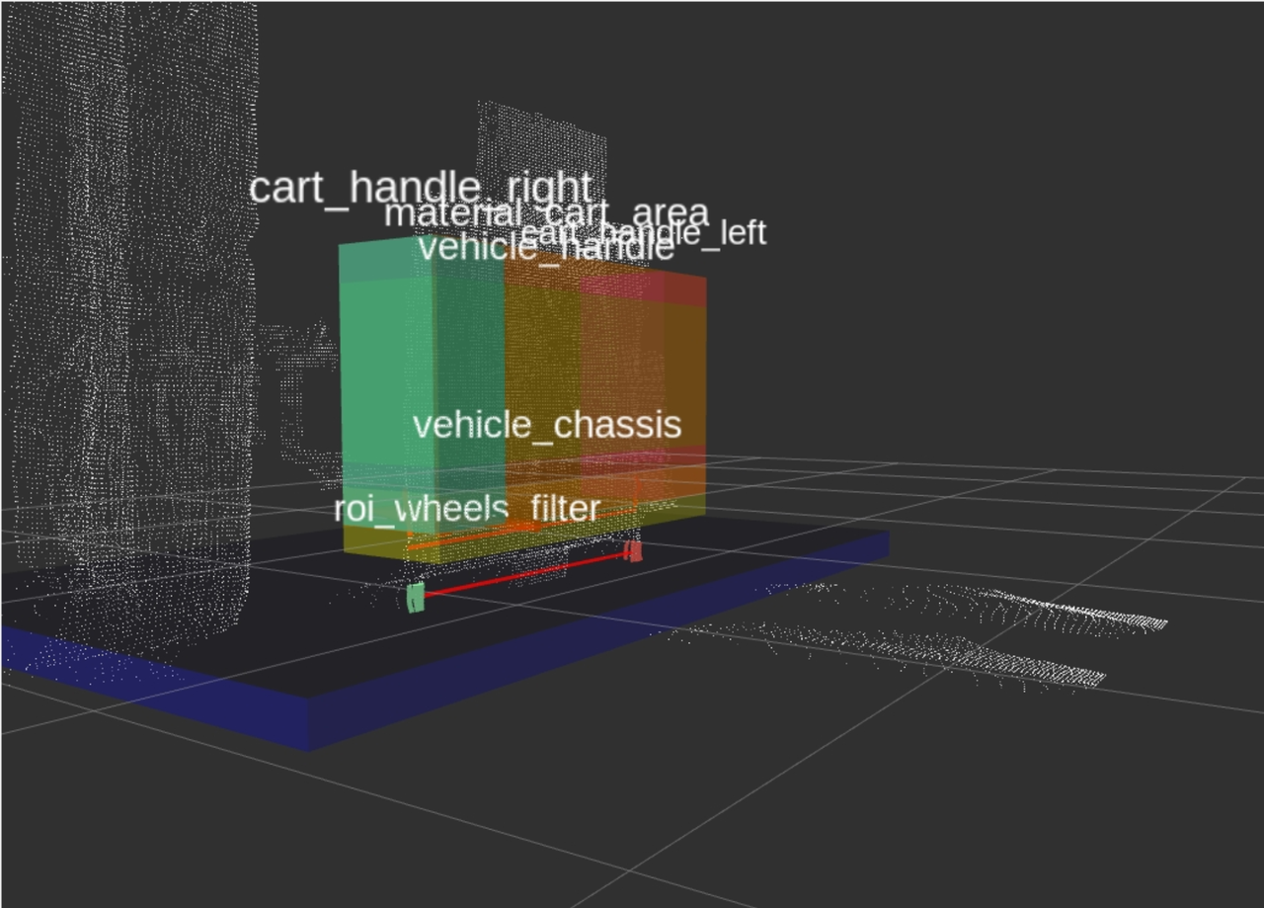The height and width of the screenshot is (908, 1264).
Task: Pick the vehicle_chassis label
Action: click(546, 425)
